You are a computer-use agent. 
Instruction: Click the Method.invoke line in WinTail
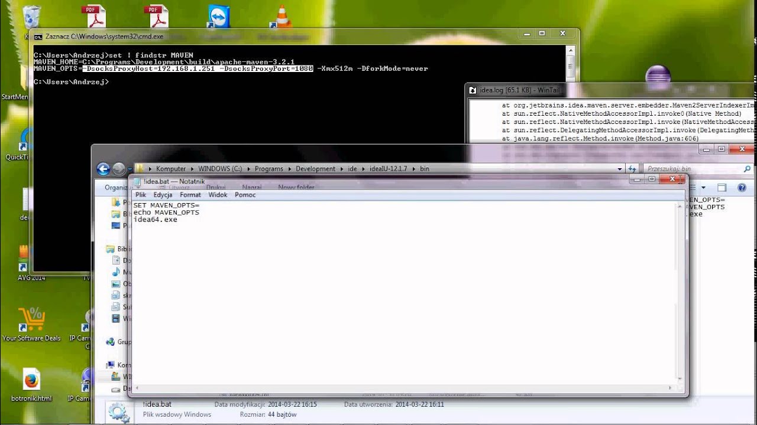point(600,139)
